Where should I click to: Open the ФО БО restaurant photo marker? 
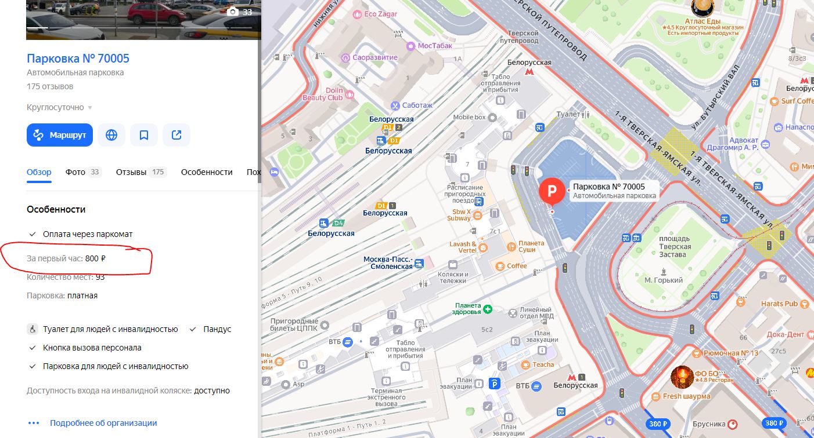pyautogui.click(x=682, y=377)
